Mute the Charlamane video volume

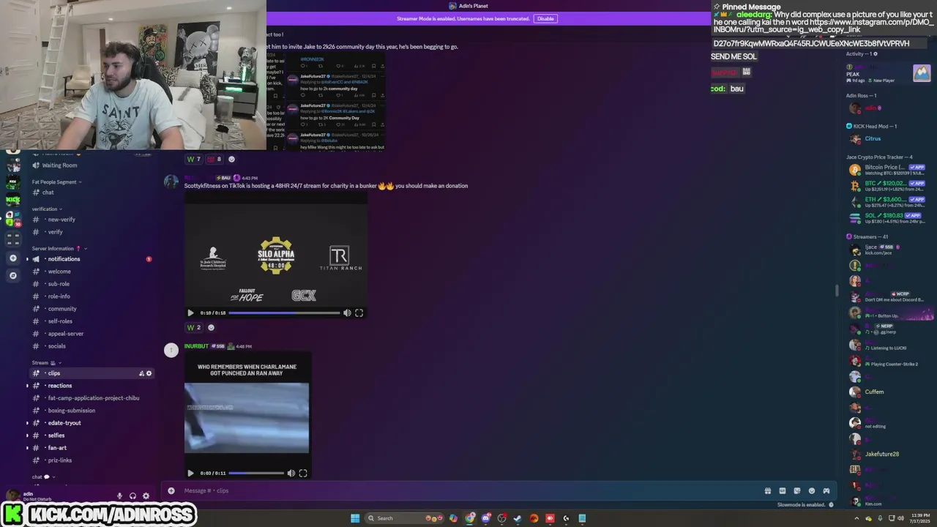291,473
